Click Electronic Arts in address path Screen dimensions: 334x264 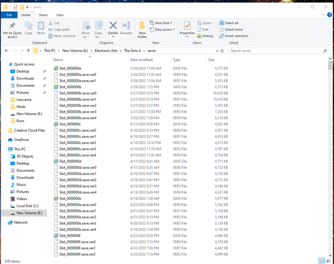106,51
